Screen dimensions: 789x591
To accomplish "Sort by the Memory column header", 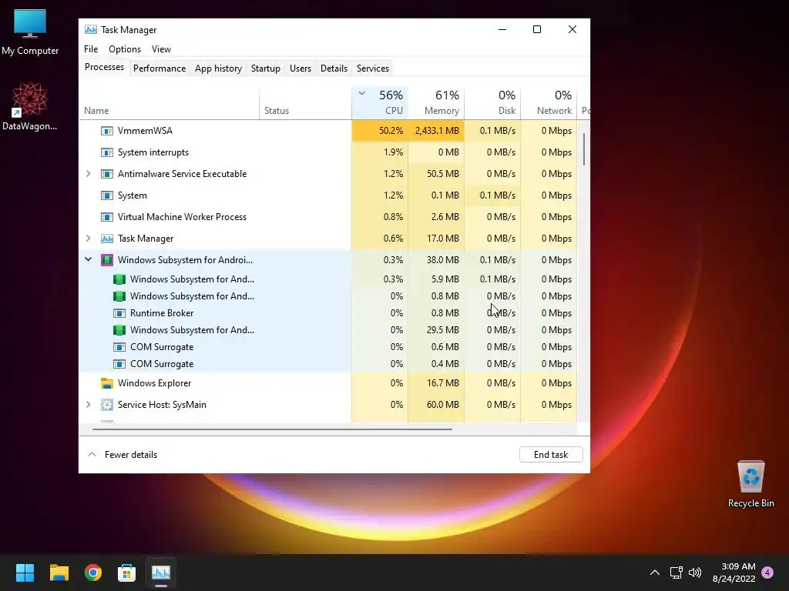I will (x=436, y=102).
